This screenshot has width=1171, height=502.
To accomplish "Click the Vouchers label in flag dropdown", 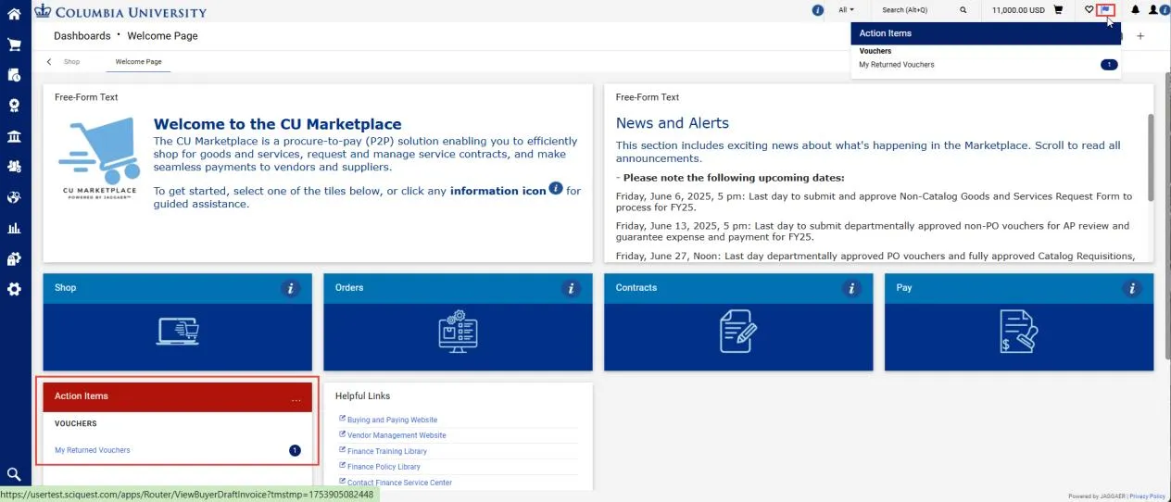I will [x=875, y=51].
